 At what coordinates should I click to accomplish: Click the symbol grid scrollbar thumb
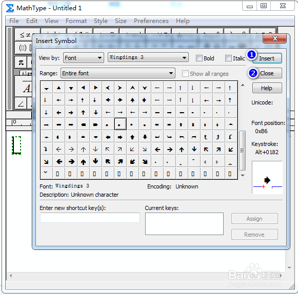tap(242, 151)
